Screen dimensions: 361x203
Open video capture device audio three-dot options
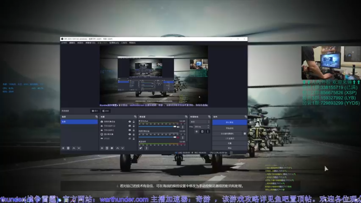183,138
